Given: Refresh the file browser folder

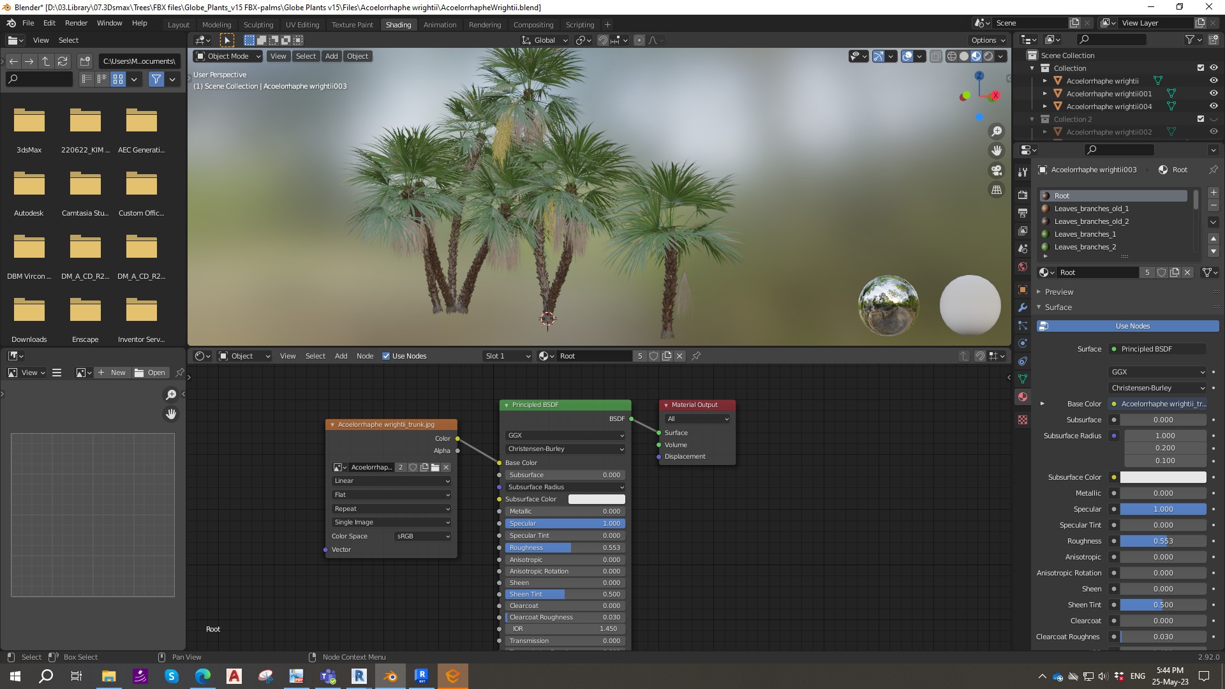Looking at the screenshot, I should pos(63,61).
